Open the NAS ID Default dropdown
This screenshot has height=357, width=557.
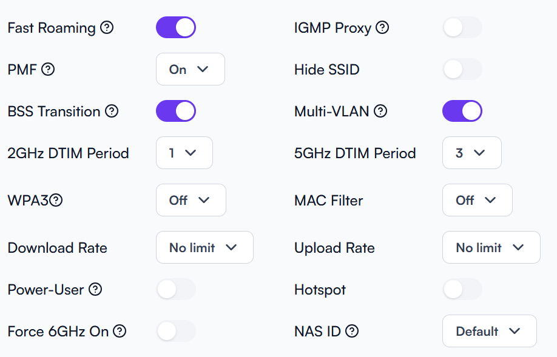pos(490,331)
